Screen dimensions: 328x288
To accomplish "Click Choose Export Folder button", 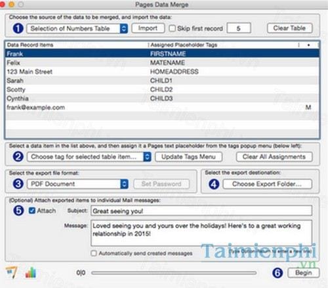I will pyautogui.click(x=267, y=184).
